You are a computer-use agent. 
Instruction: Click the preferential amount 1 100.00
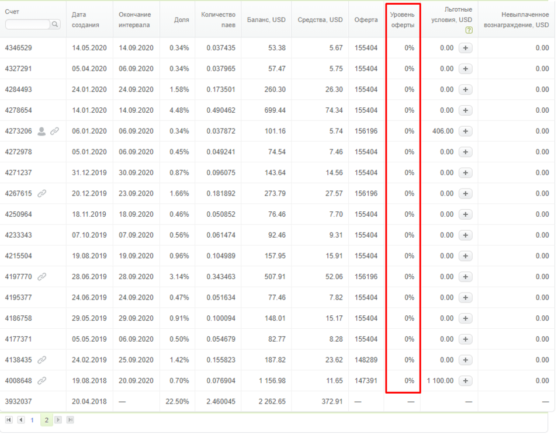(441, 381)
